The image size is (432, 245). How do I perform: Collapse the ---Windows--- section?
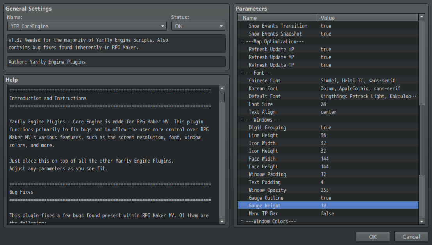pyautogui.click(x=242, y=119)
